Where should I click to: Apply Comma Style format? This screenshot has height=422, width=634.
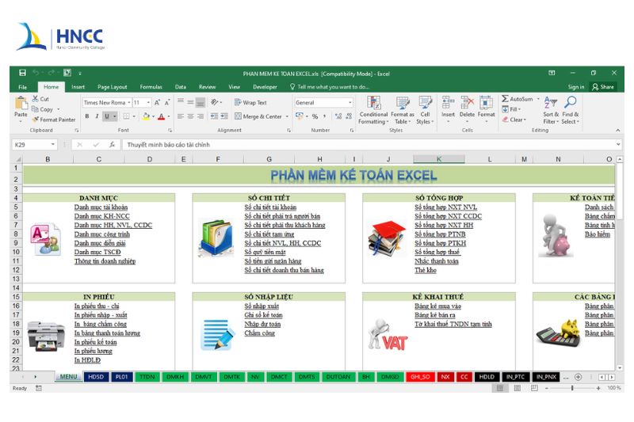pyautogui.click(x=324, y=116)
